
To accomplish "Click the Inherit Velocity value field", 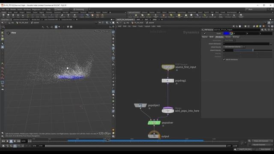I will pyautogui.click(x=228, y=50).
